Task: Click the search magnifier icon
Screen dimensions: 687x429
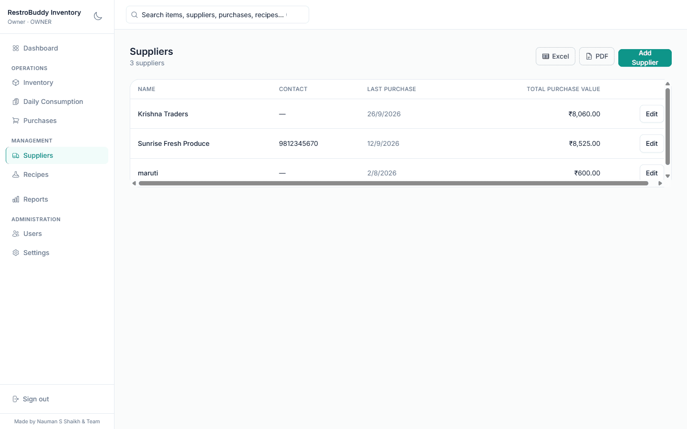Action: click(135, 15)
